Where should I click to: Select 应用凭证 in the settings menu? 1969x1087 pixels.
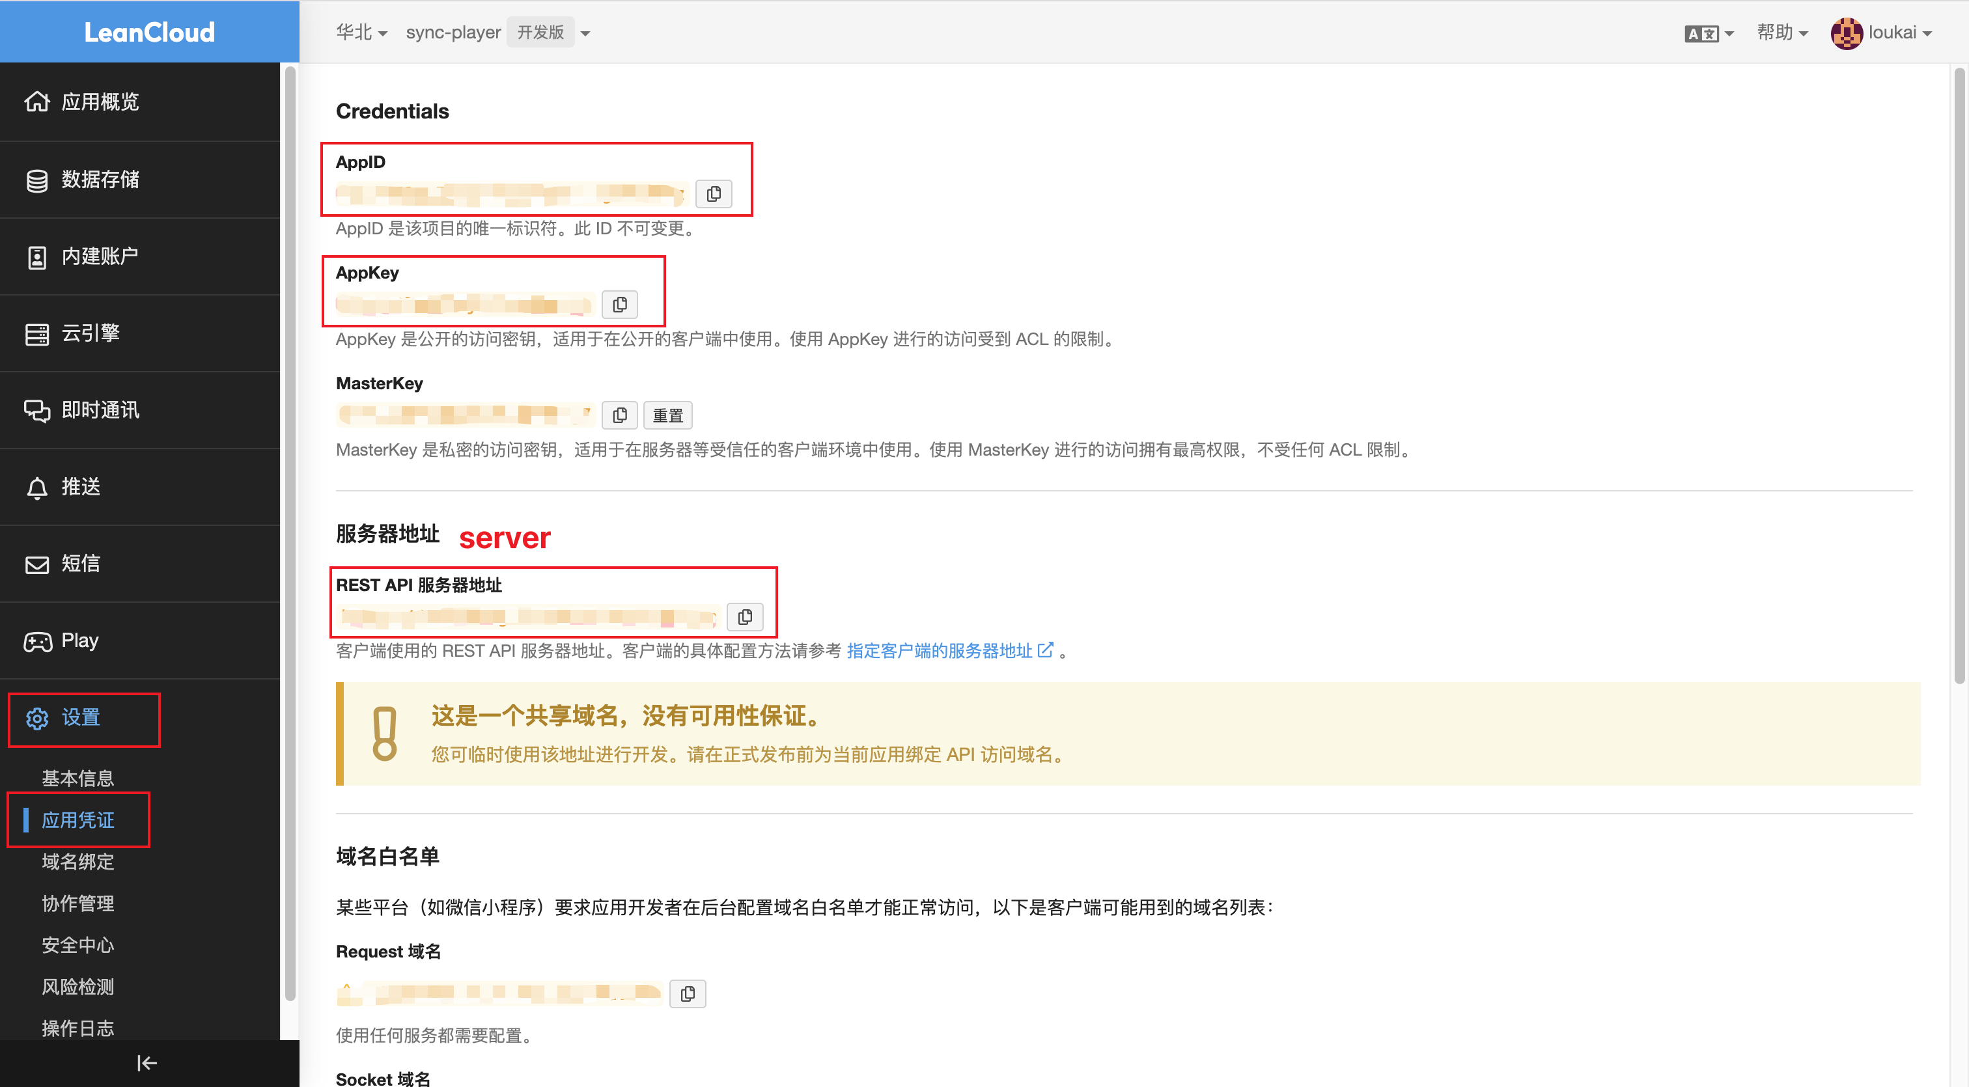coord(77,819)
